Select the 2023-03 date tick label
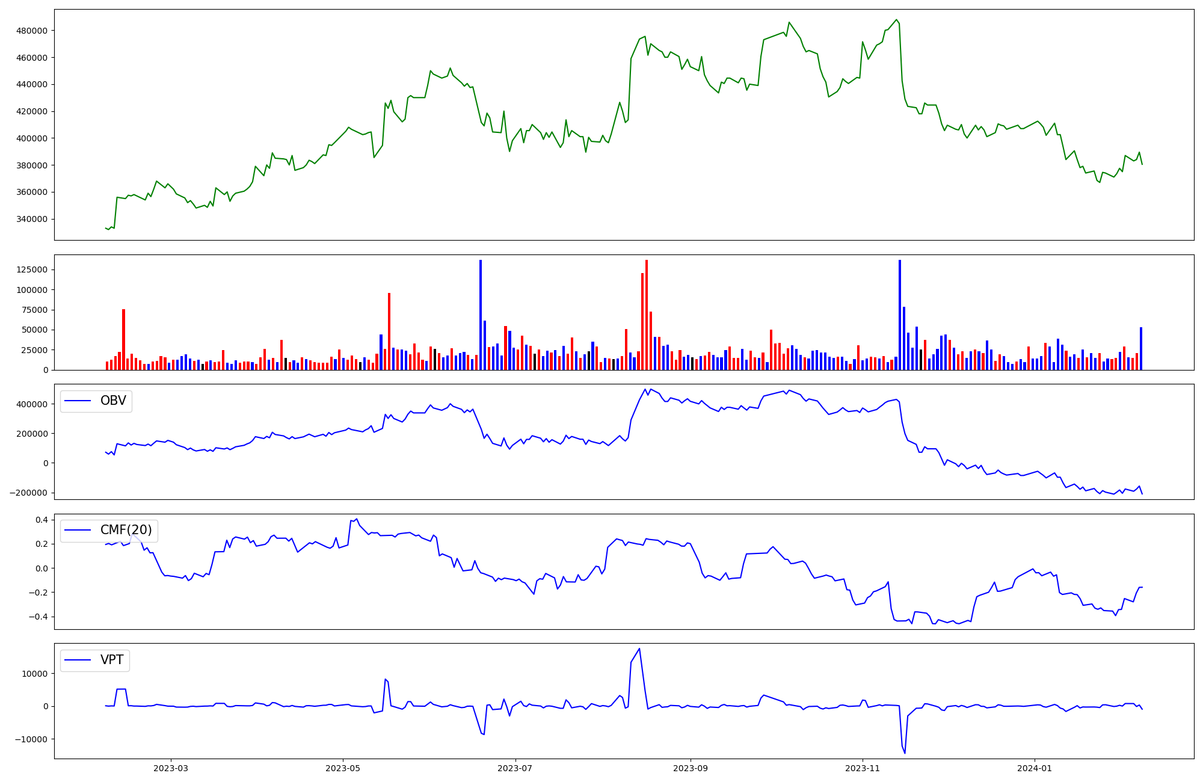 point(171,768)
